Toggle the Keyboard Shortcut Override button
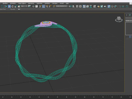The width and height of the screenshot is (132, 99). point(37,6)
